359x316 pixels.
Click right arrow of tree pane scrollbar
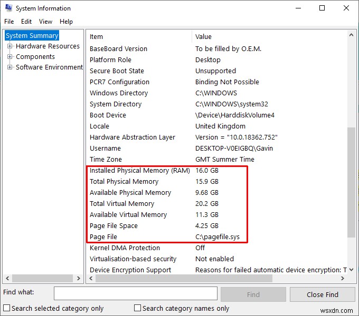[x=79, y=278]
